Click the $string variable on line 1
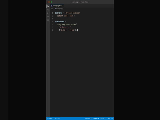Viewport: 160px width, 120px height. pyautogui.click(x=58, y=13)
